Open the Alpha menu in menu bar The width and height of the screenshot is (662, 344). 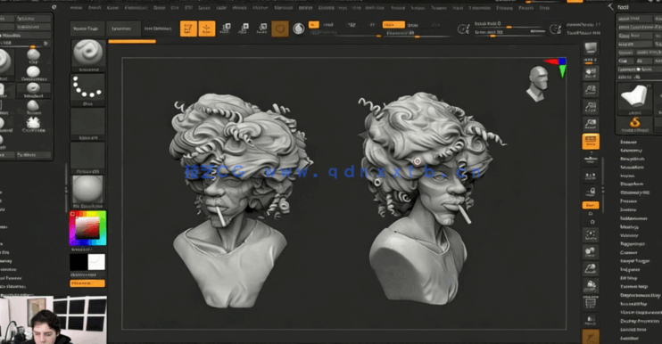pyautogui.click(x=77, y=8)
